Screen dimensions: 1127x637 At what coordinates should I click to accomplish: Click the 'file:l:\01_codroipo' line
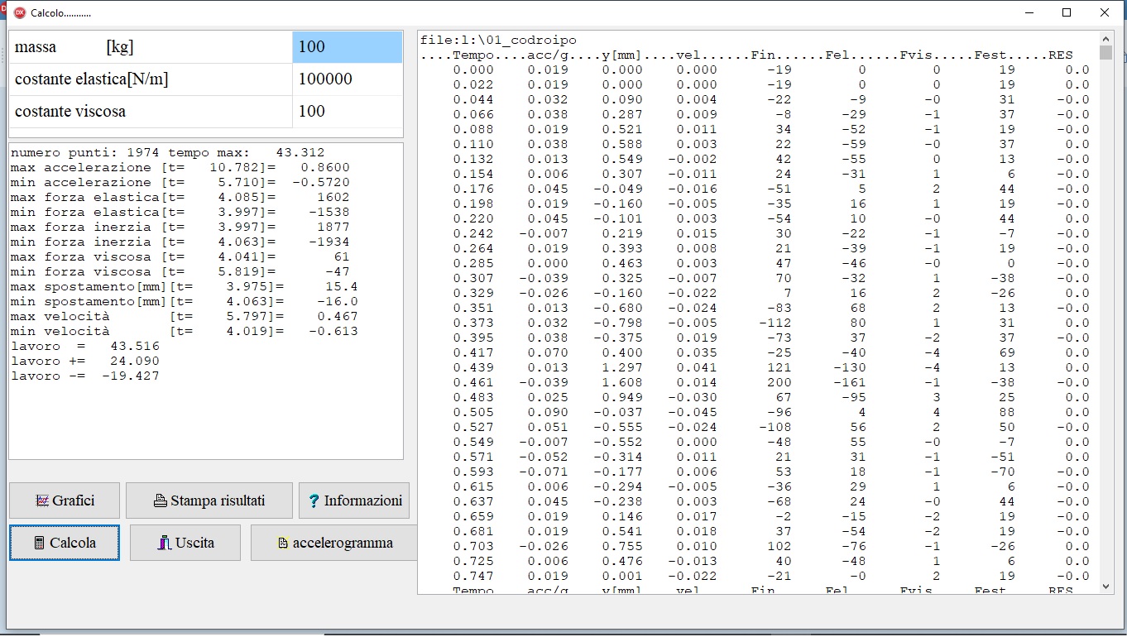pyautogui.click(x=498, y=41)
